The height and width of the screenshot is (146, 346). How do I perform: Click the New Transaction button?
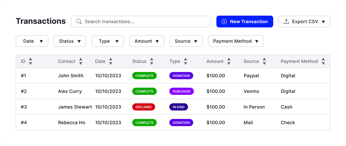[x=244, y=22]
